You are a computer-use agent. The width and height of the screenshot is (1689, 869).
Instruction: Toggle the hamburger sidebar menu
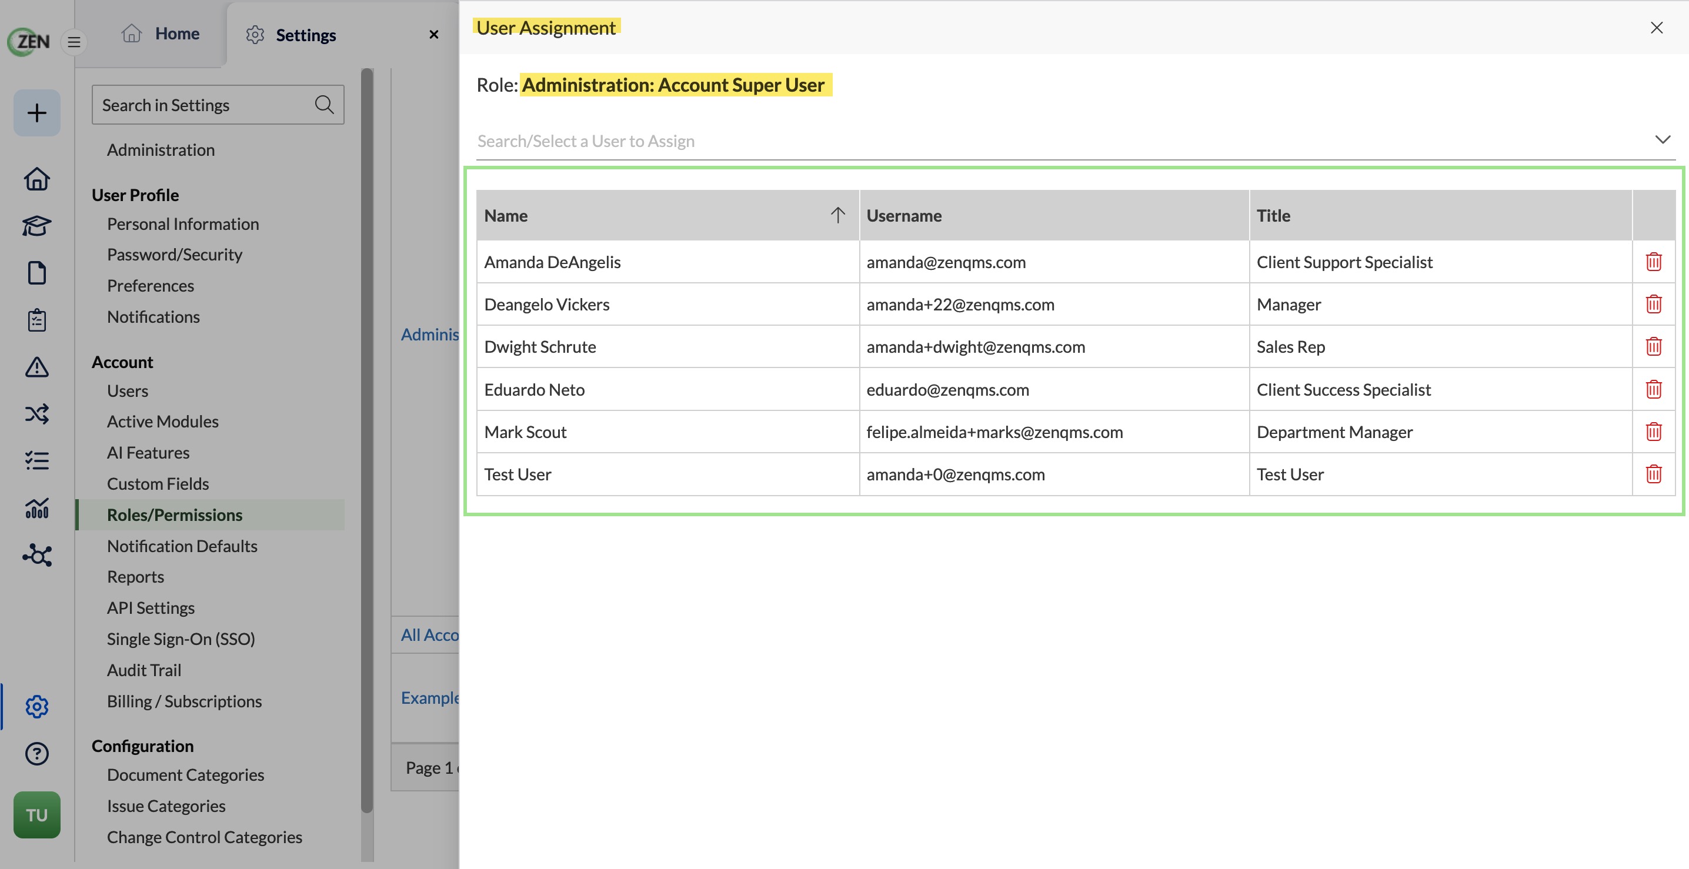74,42
